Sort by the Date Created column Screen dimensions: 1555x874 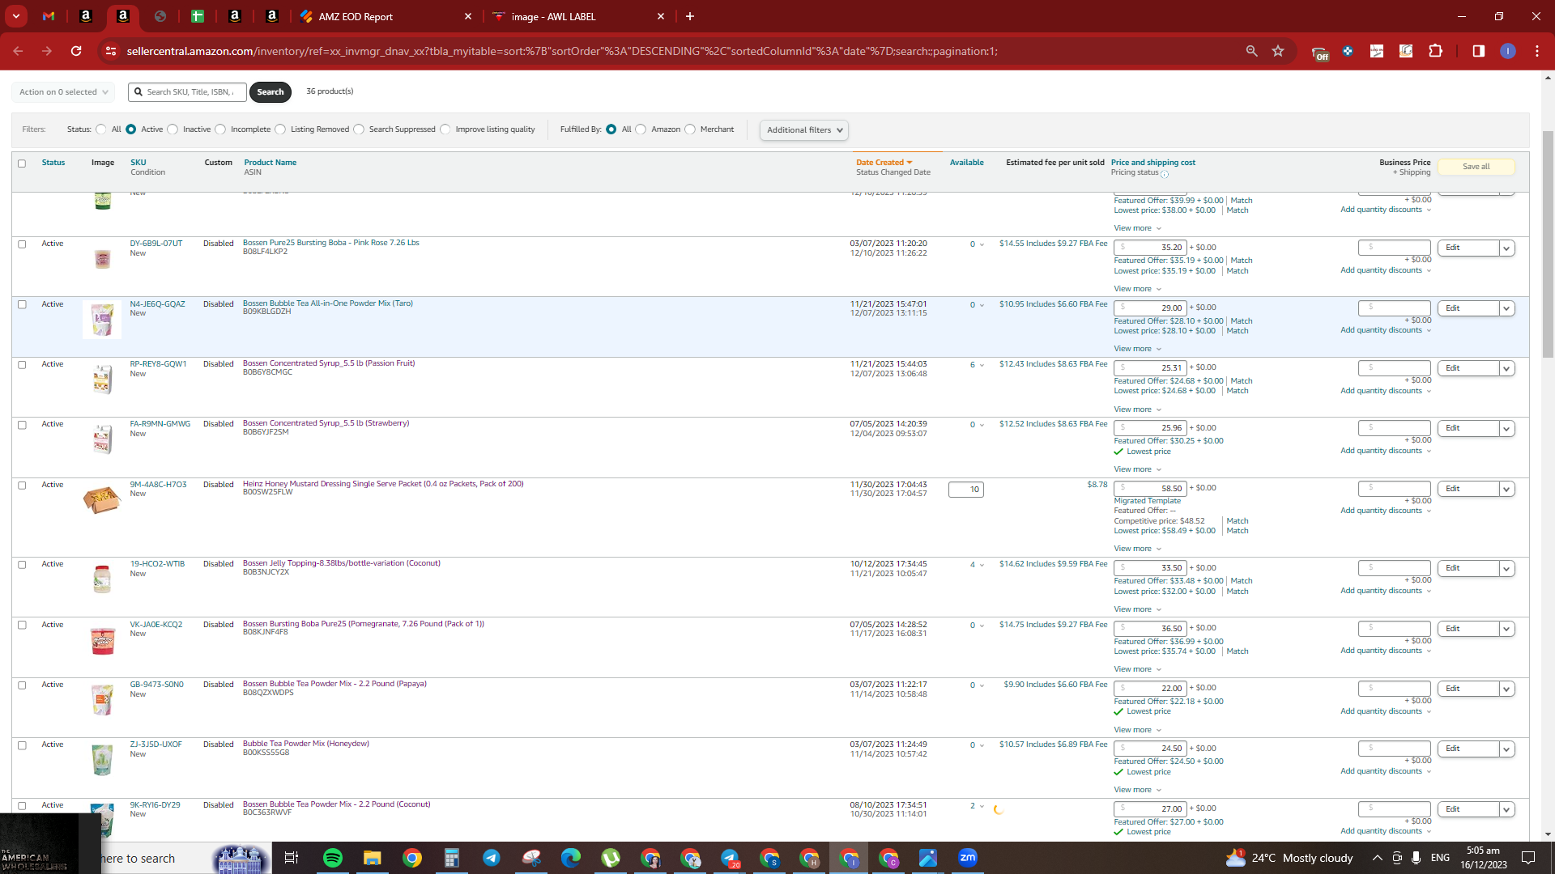884,163
